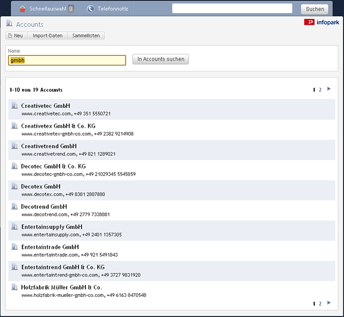Click www.decotex.com, +49 8381 2807880 text

63,194
